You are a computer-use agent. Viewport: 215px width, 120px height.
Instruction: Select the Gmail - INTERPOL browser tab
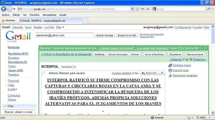click(x=50, y=21)
